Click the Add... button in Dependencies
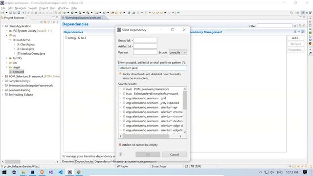Image resolution: width=313 pixels, height=176 pixels. [296, 38]
